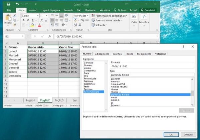The image size is (200, 140).
Task: Switch to the Allineamento dialog tab
Action: 102,54
